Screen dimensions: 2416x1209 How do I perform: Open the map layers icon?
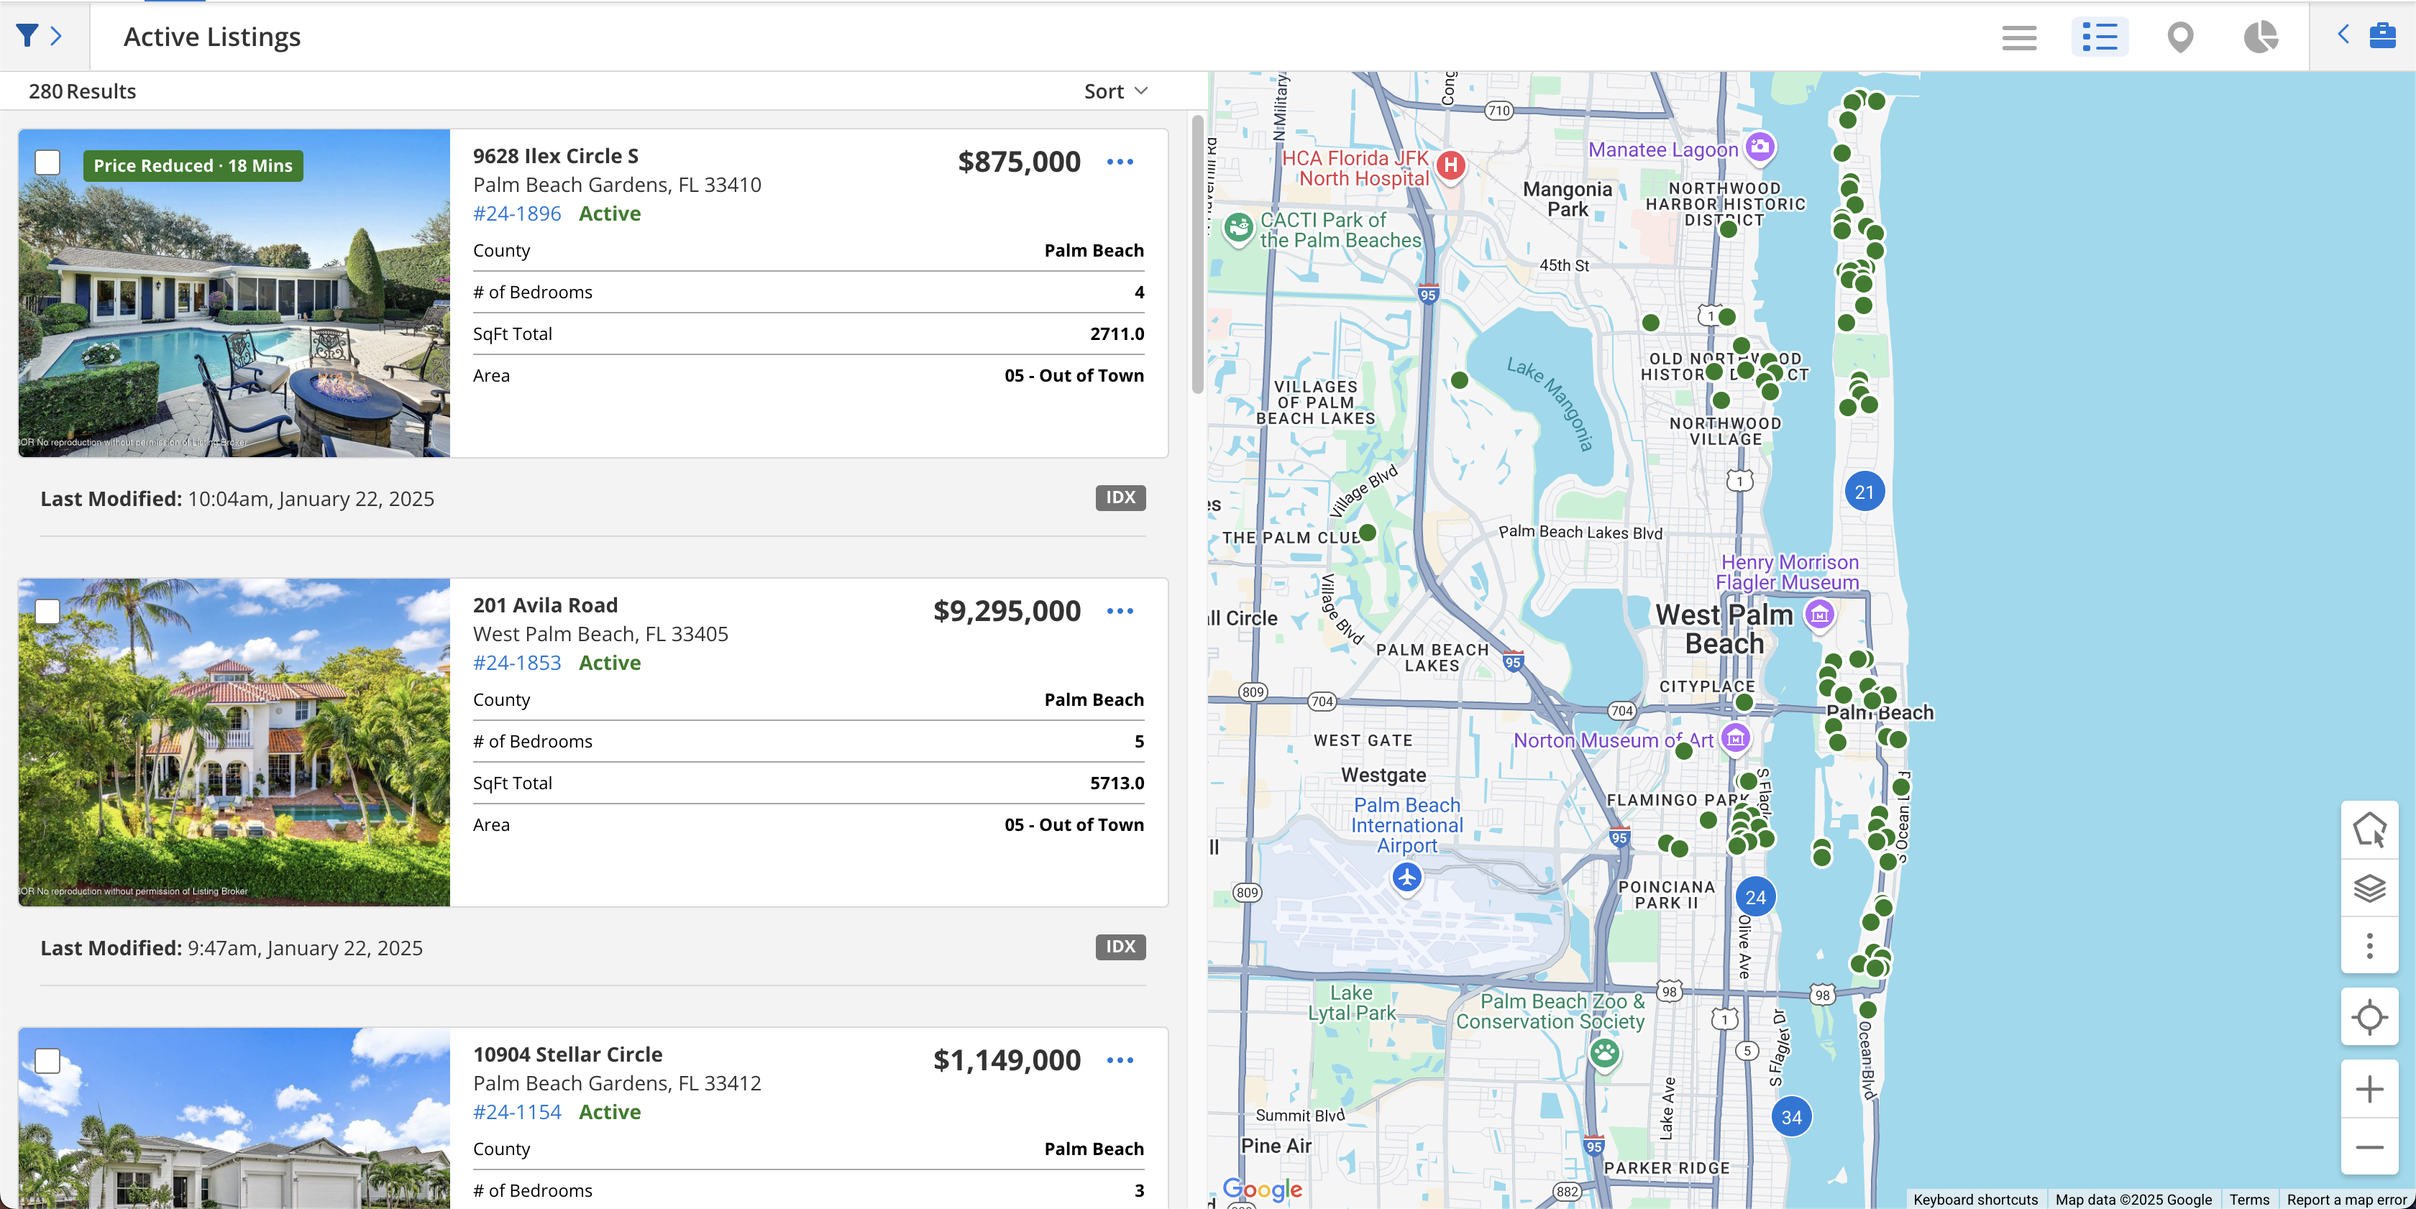point(2369,888)
